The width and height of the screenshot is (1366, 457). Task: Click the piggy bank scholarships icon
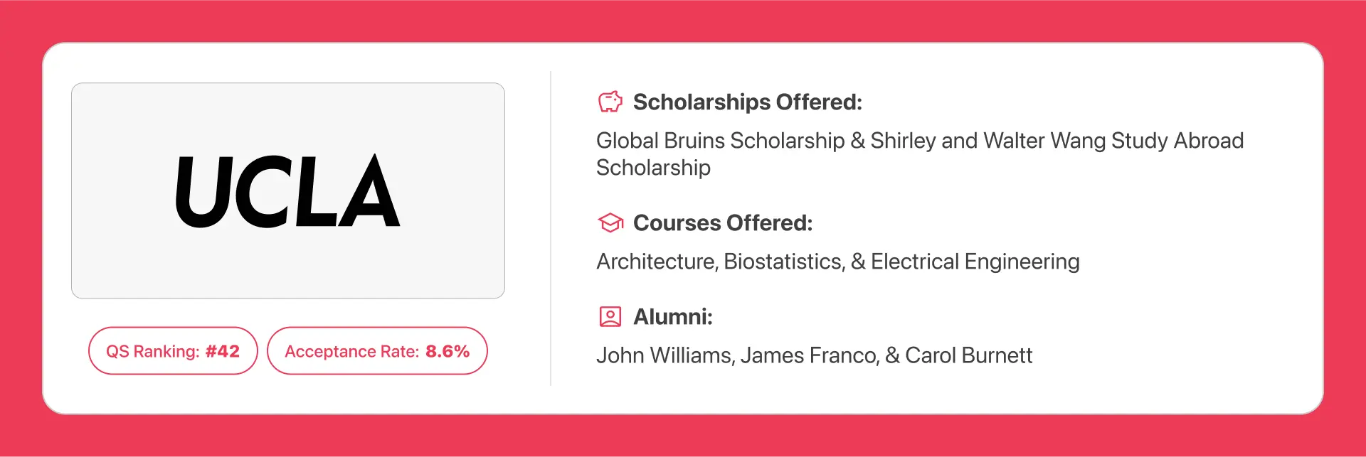coord(610,102)
